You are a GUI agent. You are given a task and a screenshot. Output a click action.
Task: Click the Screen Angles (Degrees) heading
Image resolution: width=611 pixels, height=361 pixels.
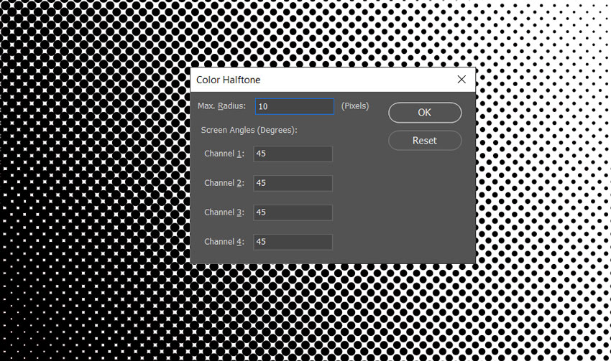[249, 131]
